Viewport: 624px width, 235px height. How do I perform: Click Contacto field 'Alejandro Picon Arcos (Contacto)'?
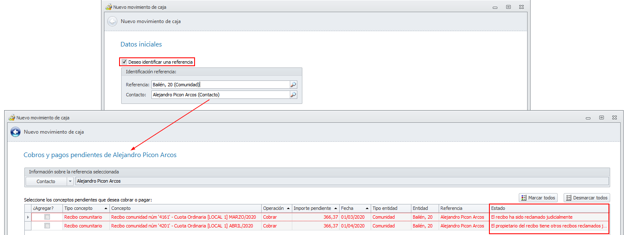click(x=221, y=95)
